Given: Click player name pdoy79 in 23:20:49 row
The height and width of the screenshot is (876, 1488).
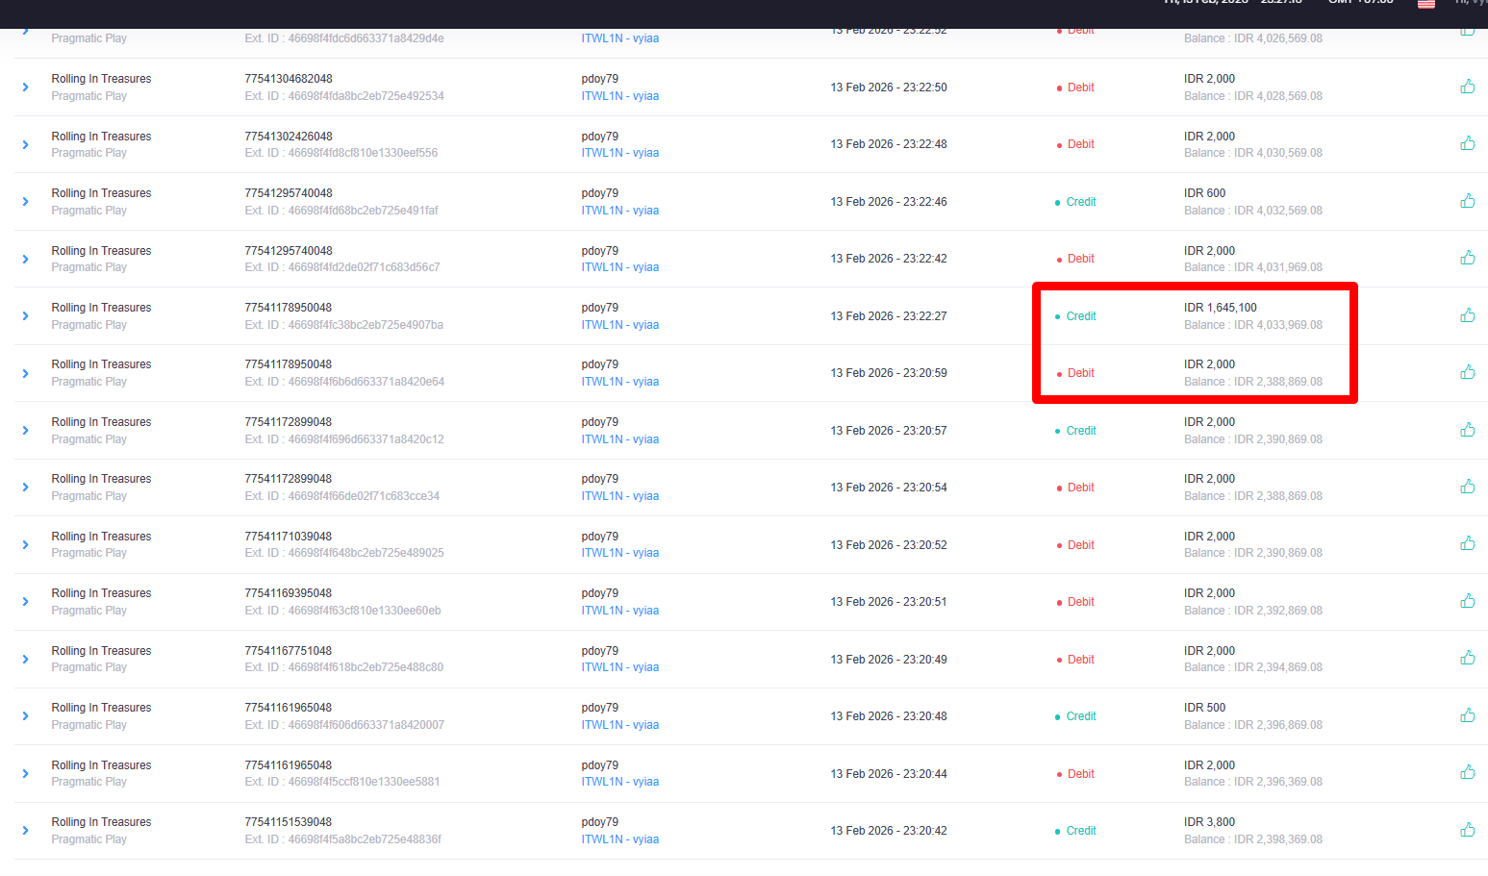Looking at the screenshot, I should 600,651.
